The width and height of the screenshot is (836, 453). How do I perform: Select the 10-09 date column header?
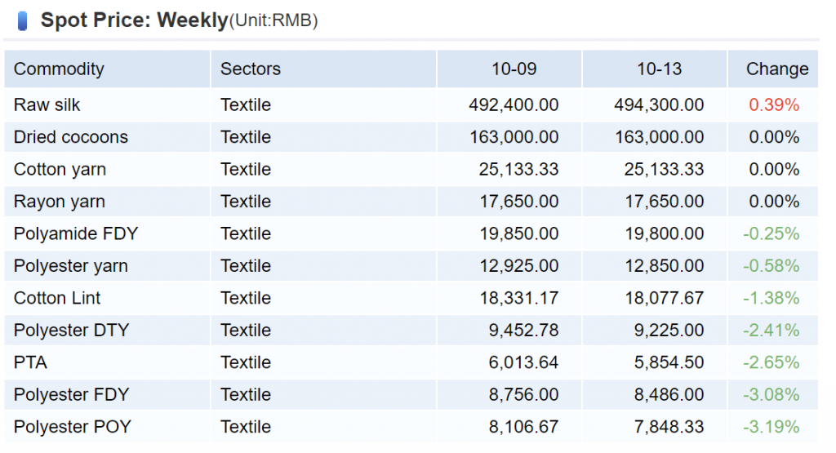click(514, 69)
